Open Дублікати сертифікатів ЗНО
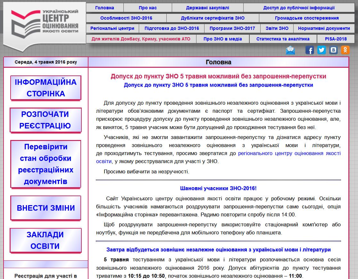This screenshot has height=279, width=358. coord(212,18)
